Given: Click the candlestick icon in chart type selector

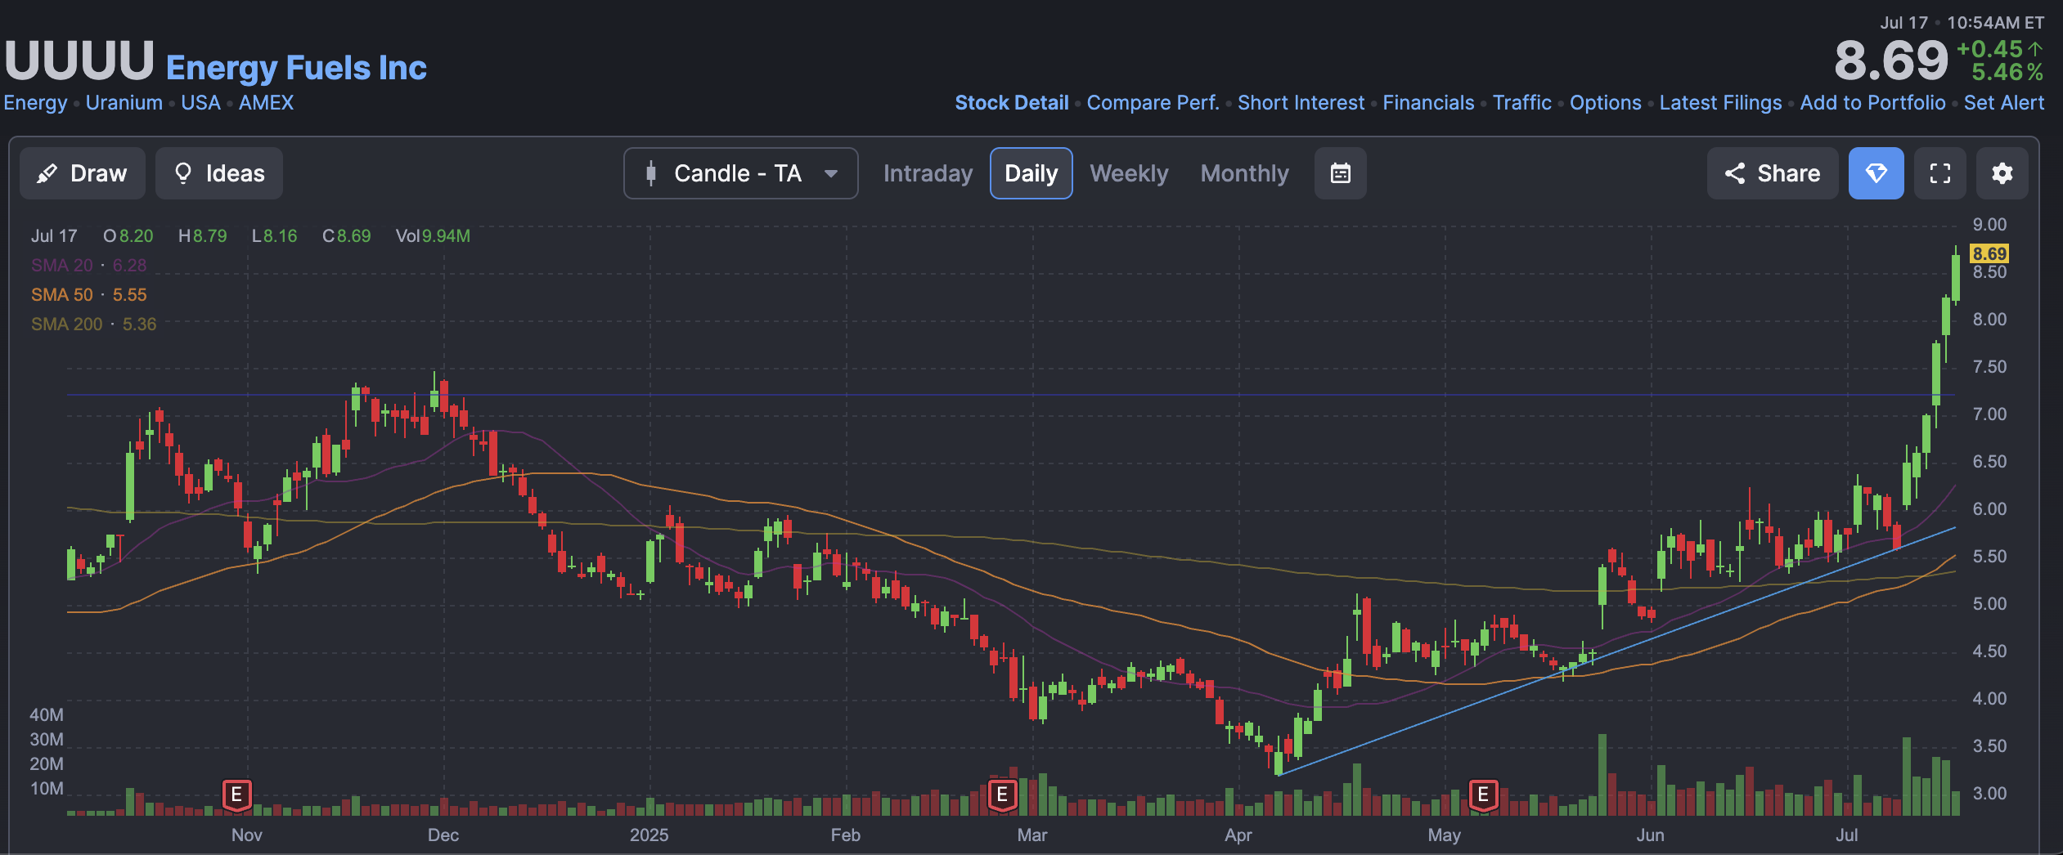Looking at the screenshot, I should click(x=651, y=173).
